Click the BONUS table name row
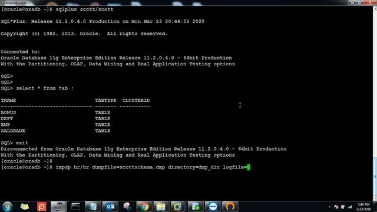The width and height of the screenshot is (377, 212). 8,112
